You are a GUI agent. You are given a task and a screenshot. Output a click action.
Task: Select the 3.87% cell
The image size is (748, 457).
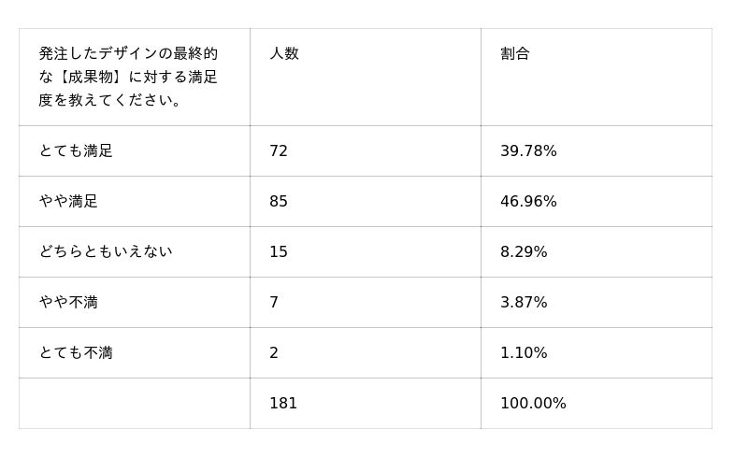524,303
